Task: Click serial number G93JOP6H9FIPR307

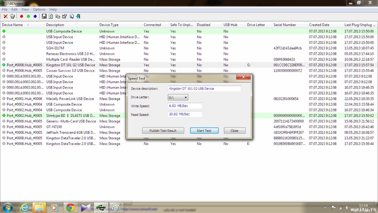Action: [289, 133]
